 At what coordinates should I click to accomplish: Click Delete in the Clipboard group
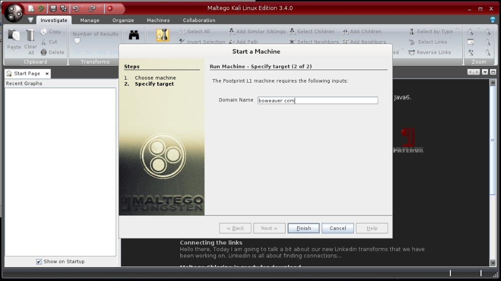(x=53, y=53)
